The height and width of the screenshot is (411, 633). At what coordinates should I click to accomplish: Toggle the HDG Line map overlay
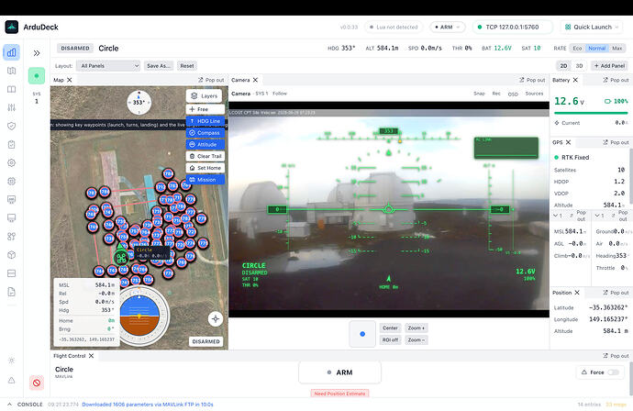click(x=205, y=121)
